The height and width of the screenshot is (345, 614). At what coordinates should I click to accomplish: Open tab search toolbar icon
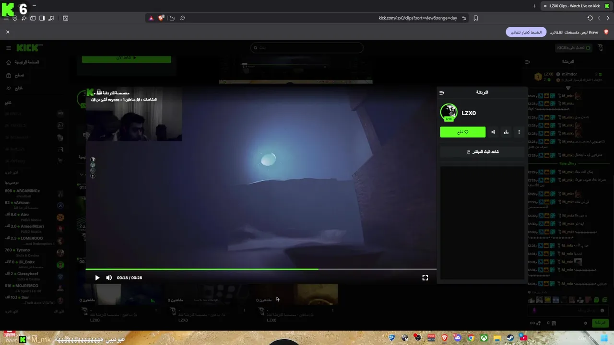pyautogui.click(x=66, y=18)
